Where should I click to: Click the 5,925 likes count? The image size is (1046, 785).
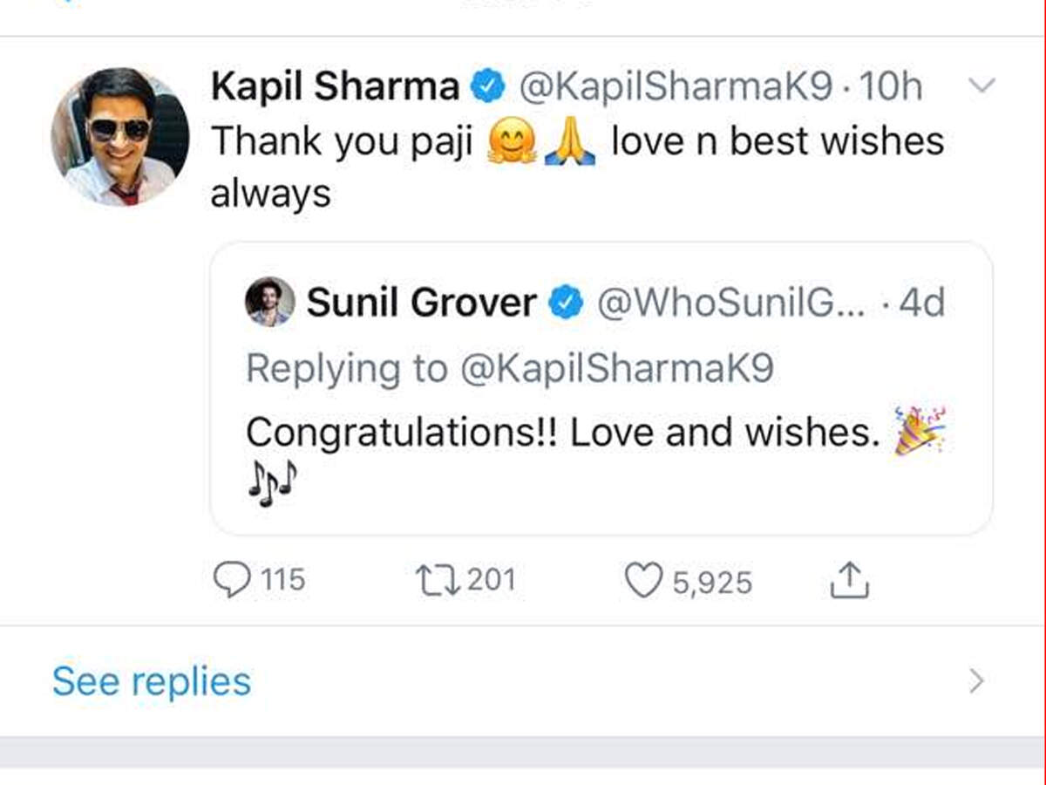pyautogui.click(x=712, y=582)
